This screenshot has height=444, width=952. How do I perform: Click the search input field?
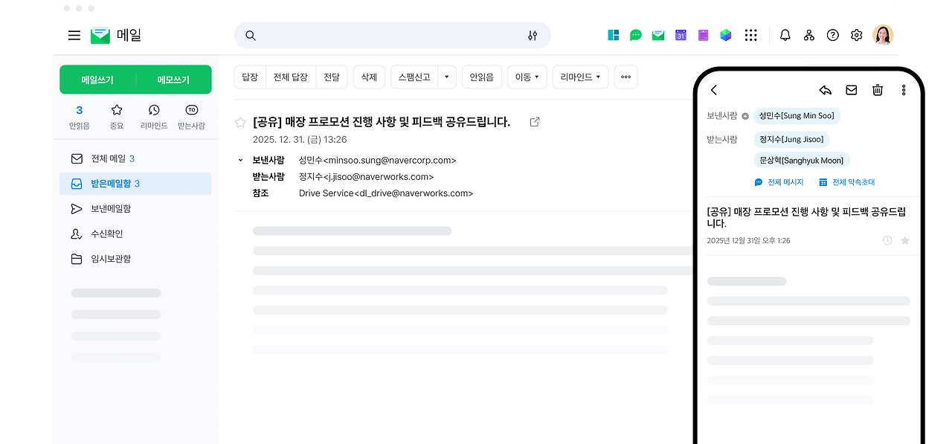(x=393, y=36)
